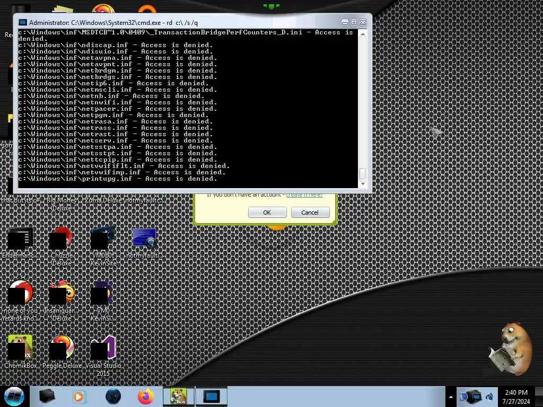Screen dimensions: 543x407
Task: Click the 'printupg.inf - Access is denied.' line
Action: point(118,179)
